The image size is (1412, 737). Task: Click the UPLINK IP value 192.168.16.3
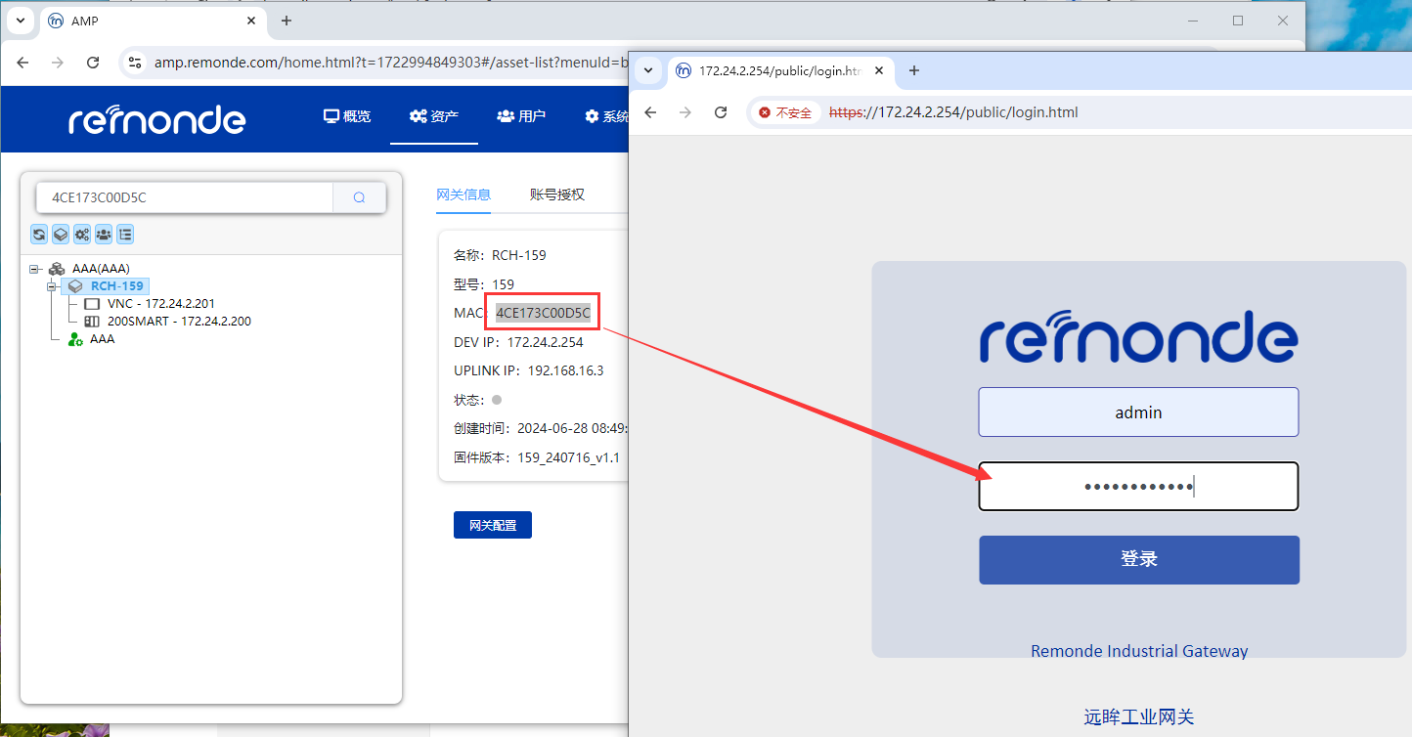tap(565, 371)
